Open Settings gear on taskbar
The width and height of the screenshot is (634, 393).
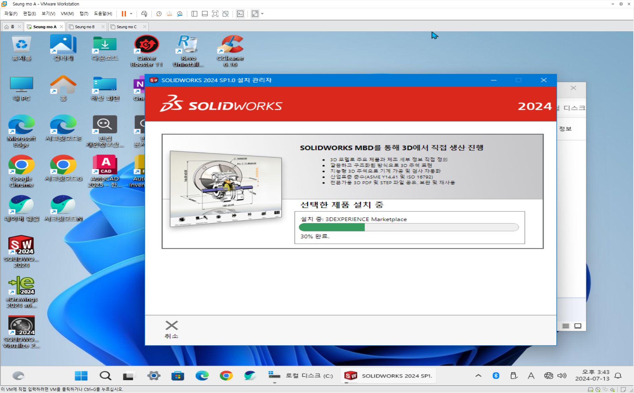[x=154, y=376]
